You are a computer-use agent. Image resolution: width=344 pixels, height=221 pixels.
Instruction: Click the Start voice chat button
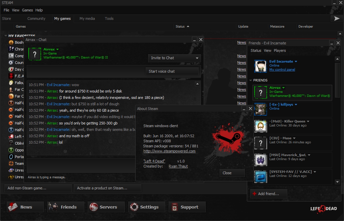[x=172, y=71]
